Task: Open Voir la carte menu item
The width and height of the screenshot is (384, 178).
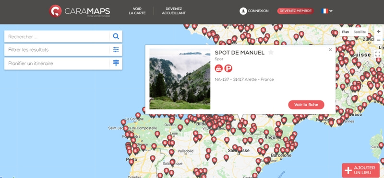Action: (137, 11)
